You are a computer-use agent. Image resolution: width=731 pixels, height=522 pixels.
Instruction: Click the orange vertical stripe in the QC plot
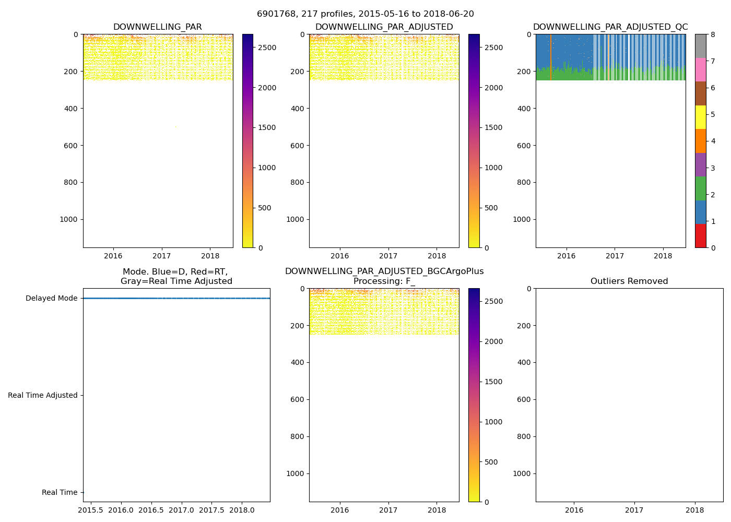pos(550,57)
